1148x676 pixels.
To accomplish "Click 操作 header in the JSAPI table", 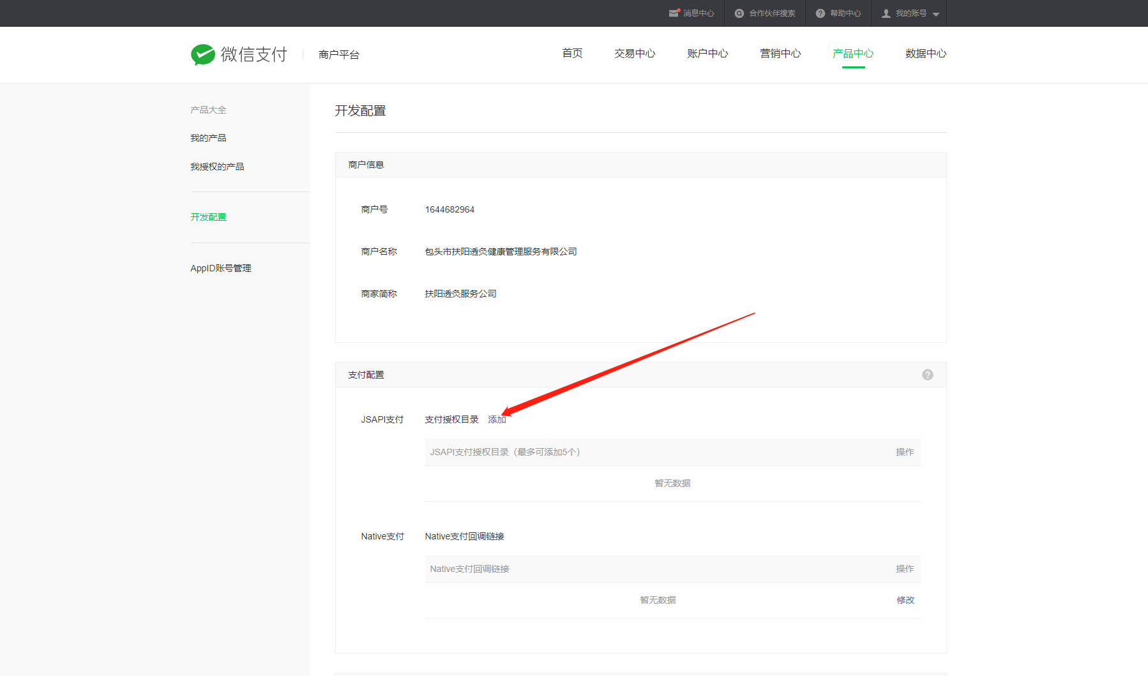I will coord(905,452).
